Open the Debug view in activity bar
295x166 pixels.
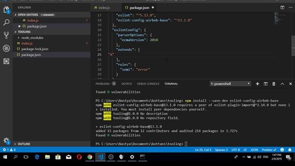coord(6,48)
